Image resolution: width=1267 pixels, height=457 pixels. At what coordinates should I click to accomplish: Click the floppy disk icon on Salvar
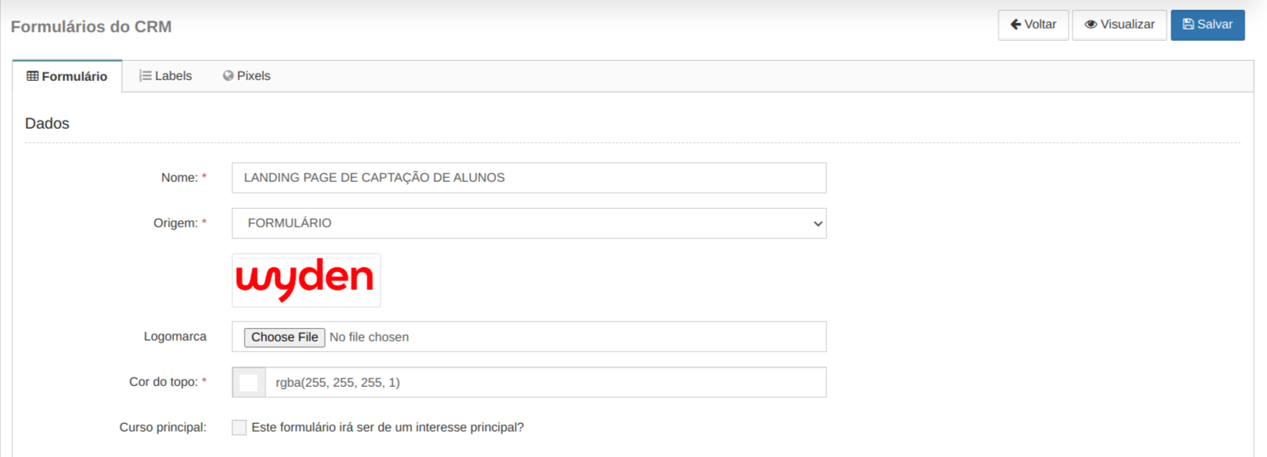[1188, 25]
